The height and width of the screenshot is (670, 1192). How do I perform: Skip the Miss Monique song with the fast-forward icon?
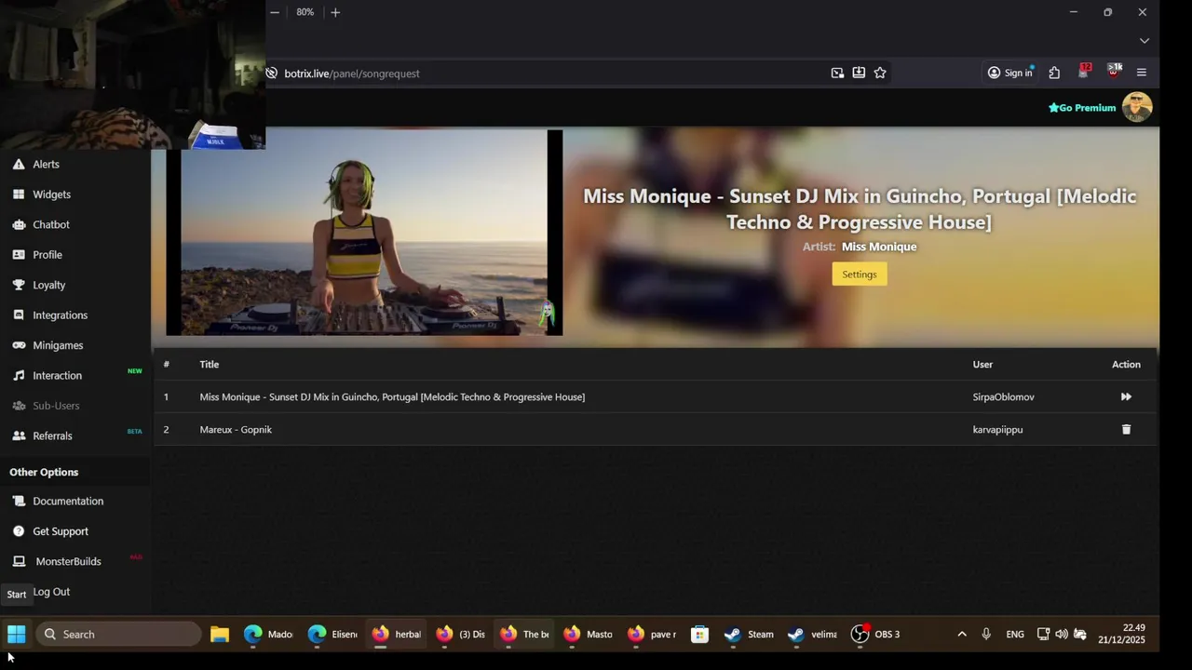[1126, 396]
